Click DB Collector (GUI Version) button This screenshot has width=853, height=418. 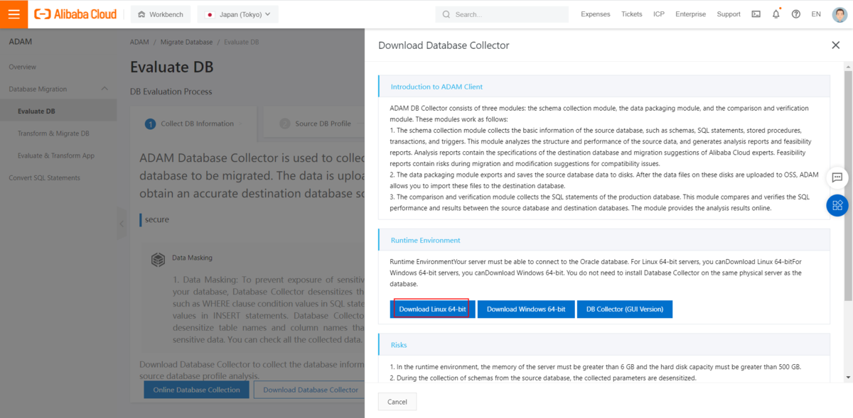[625, 309]
